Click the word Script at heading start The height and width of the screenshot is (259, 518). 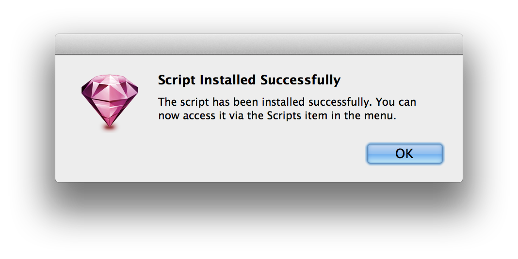click(x=177, y=81)
